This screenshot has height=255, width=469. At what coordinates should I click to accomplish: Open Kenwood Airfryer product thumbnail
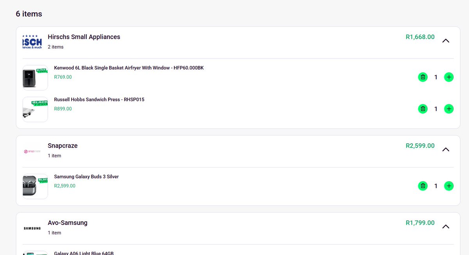pyautogui.click(x=35, y=78)
